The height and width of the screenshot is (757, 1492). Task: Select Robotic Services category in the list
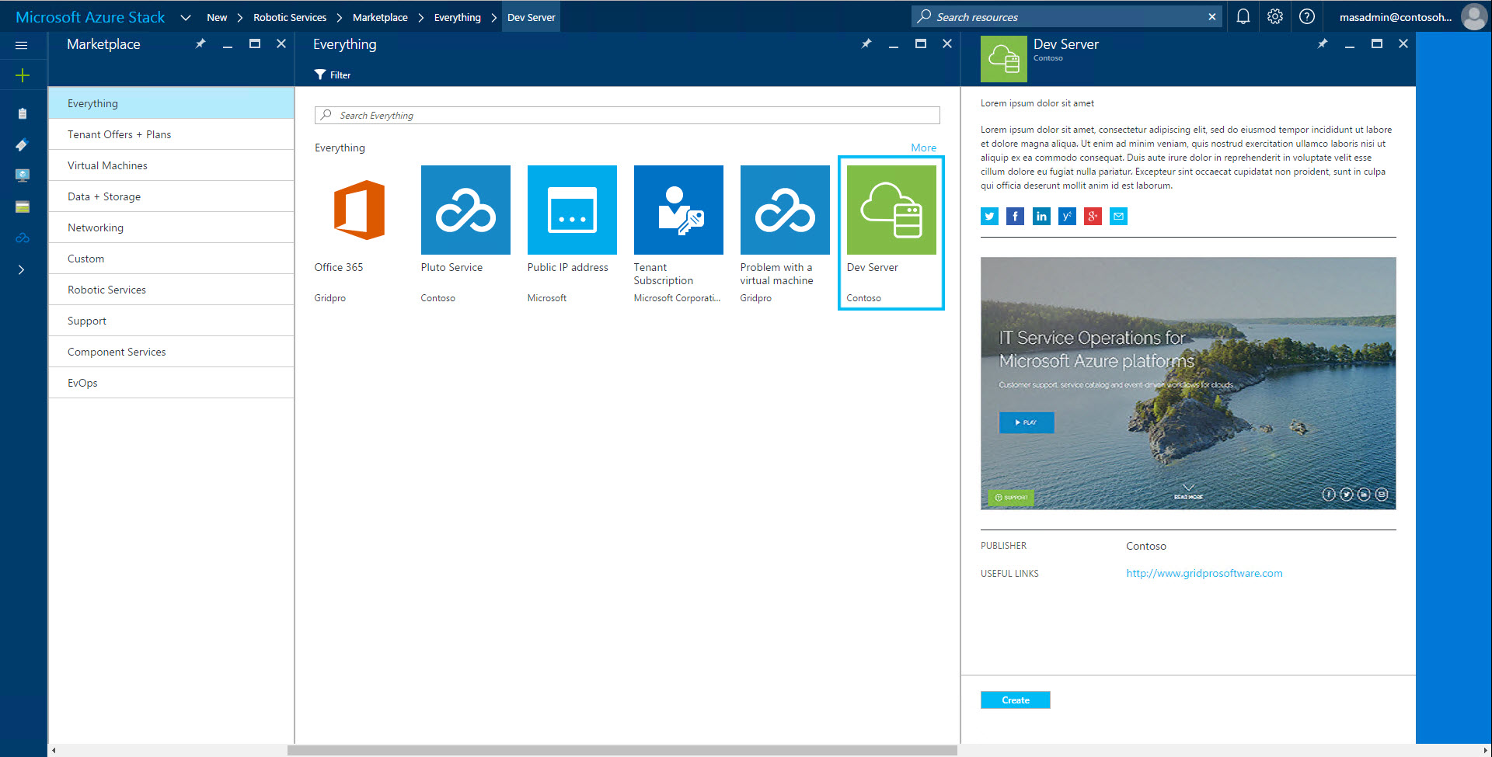171,290
